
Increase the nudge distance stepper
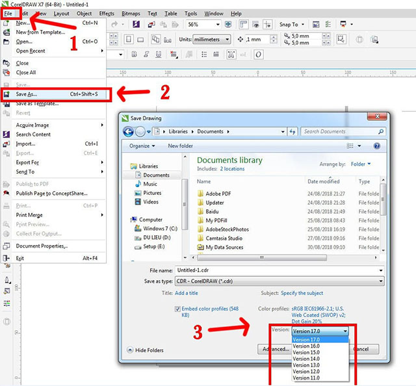click(x=273, y=37)
